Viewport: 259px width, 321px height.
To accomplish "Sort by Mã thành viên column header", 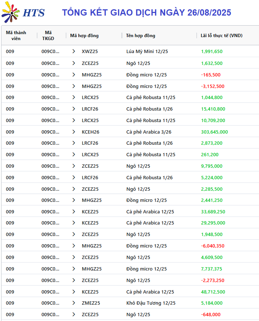I will click(x=16, y=36).
